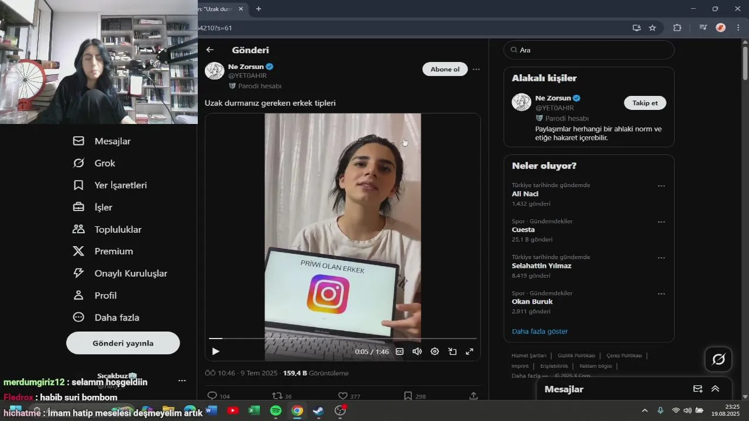
Task: Open the Chrome three-dot menu
Action: tap(737, 27)
